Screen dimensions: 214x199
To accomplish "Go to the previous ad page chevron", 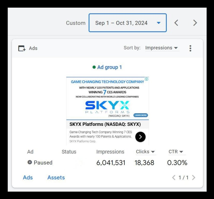I will click(174, 178).
